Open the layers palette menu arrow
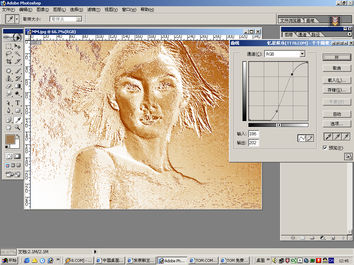 (x=349, y=34)
